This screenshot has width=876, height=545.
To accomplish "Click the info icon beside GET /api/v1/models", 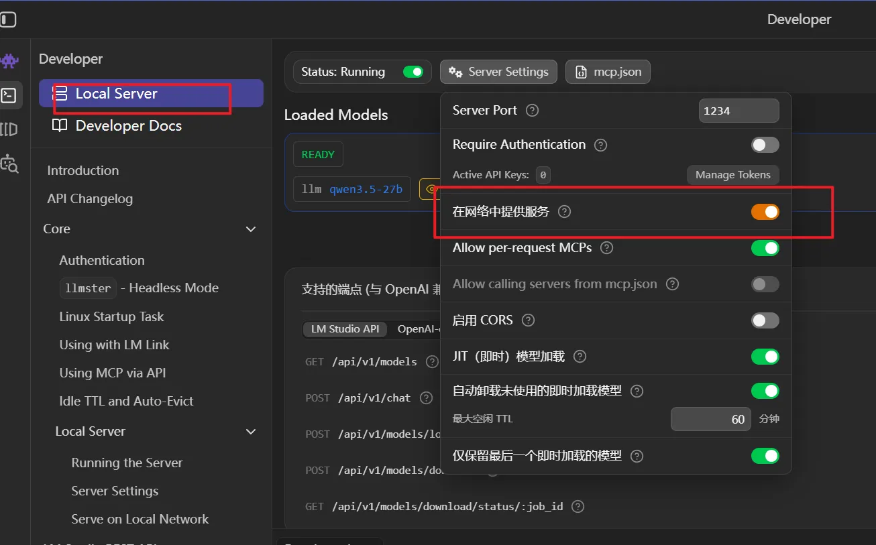I will point(431,362).
